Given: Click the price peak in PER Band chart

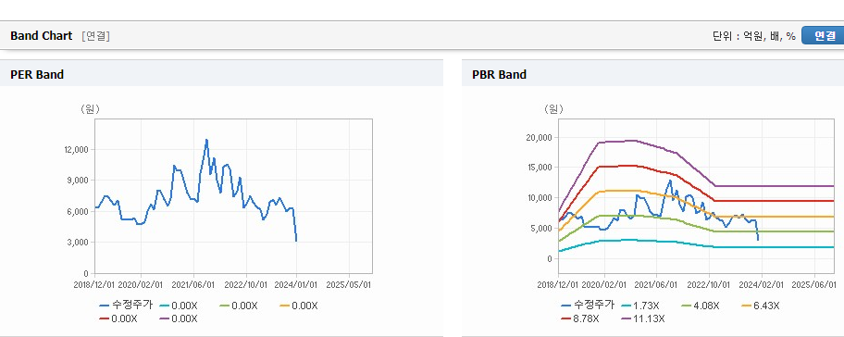Looking at the screenshot, I should (206, 140).
